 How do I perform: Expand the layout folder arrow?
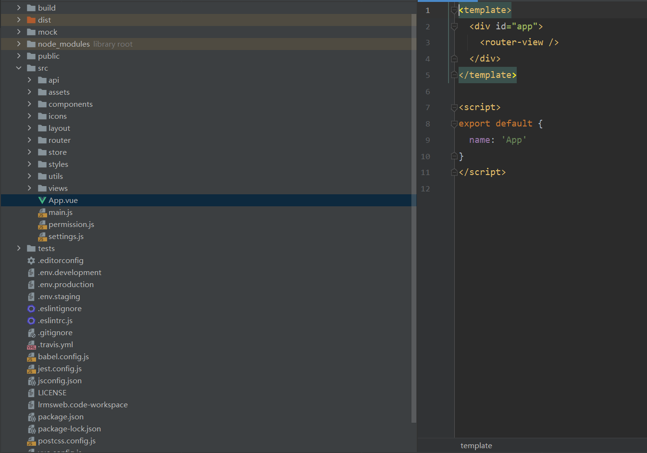point(29,128)
